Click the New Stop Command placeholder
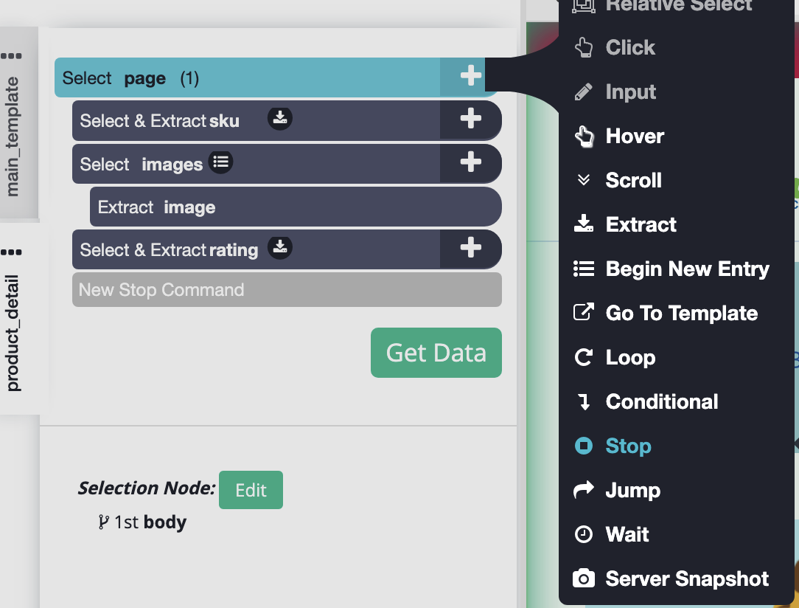The width and height of the screenshot is (799, 608). pyautogui.click(x=287, y=289)
